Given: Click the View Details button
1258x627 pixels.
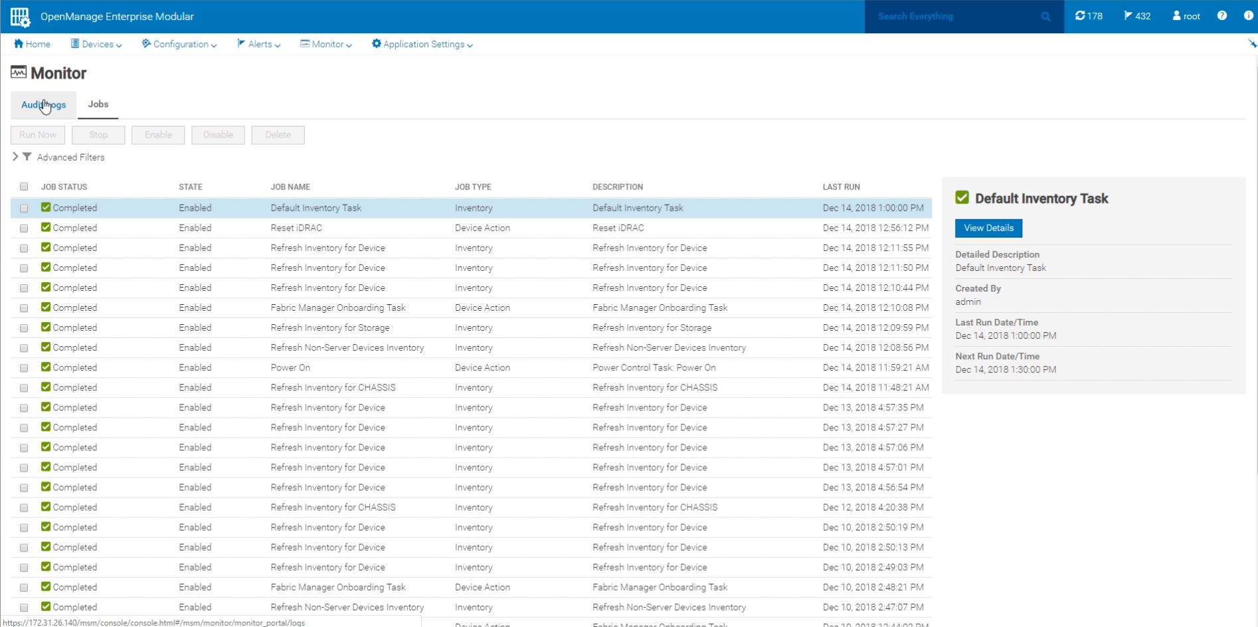Looking at the screenshot, I should click(x=988, y=228).
